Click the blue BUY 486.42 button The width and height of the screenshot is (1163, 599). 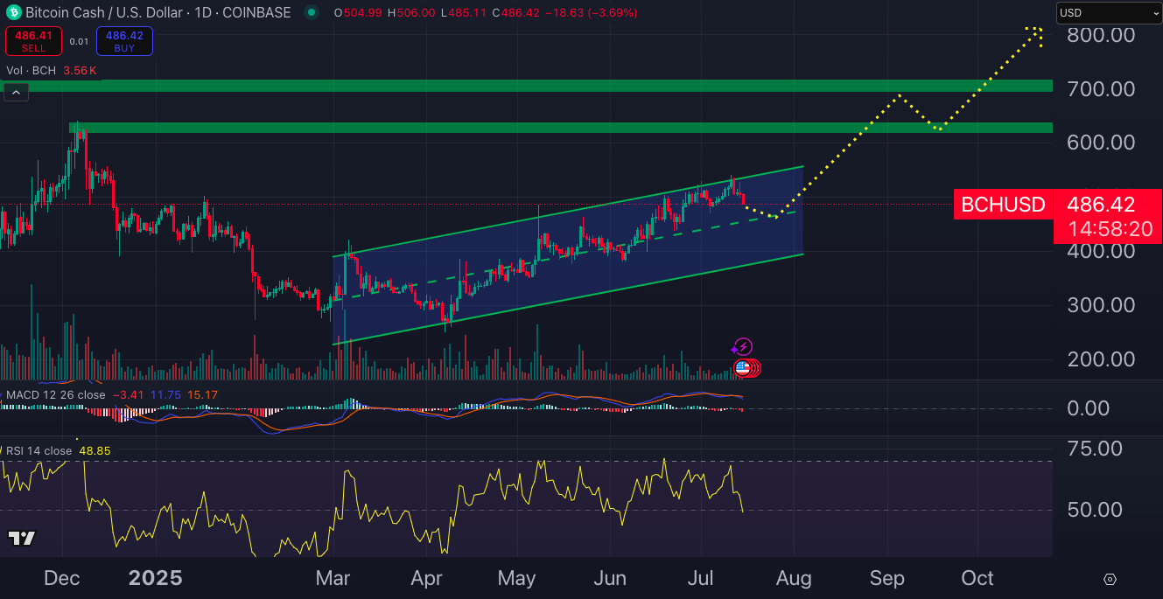coord(123,40)
